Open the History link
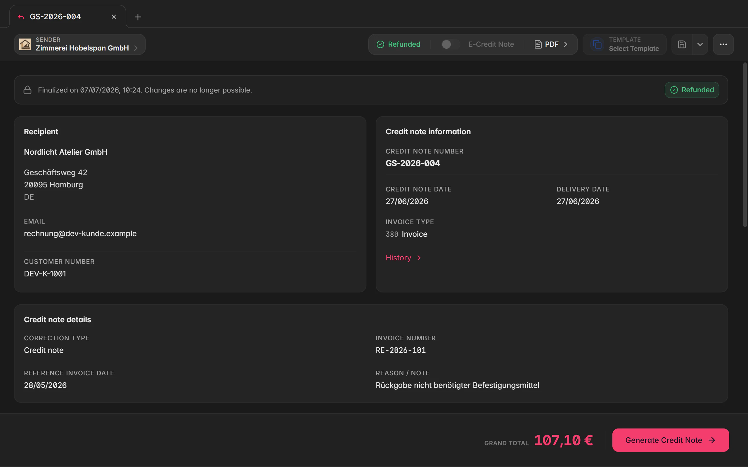Screen dimensions: 748x467 403,258
